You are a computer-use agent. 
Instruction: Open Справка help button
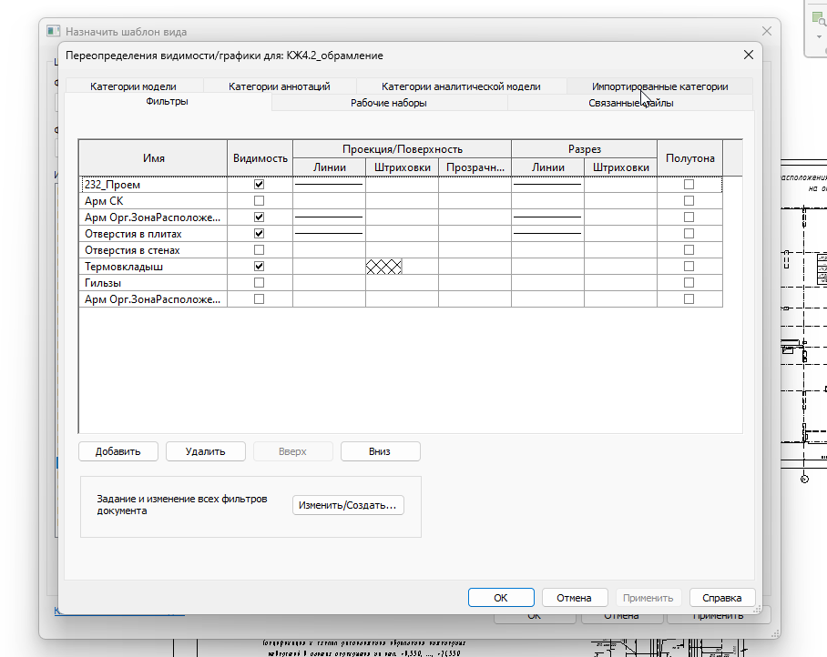pos(722,598)
